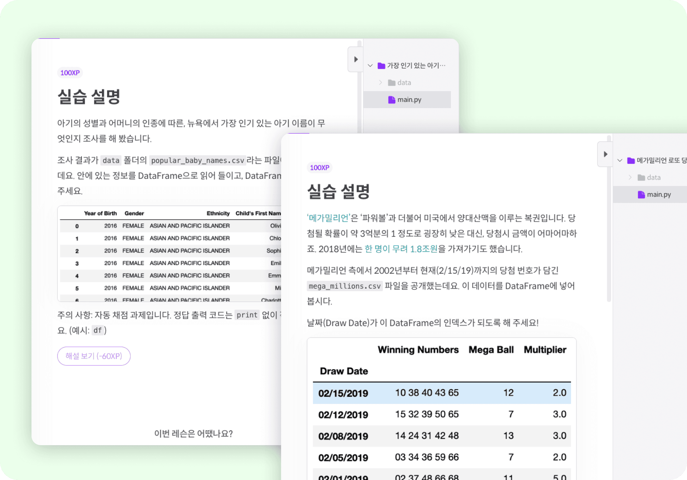Collapse the baby names project folder chevron
This screenshot has width=687, height=480.
(370, 65)
